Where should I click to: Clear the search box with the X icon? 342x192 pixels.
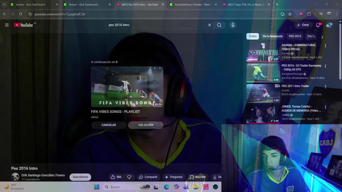[x=209, y=25]
